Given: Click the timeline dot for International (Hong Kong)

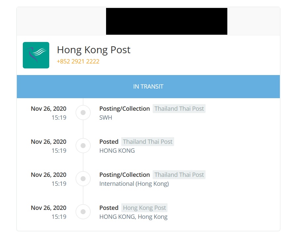Looking at the screenshot, I should pos(83,178).
